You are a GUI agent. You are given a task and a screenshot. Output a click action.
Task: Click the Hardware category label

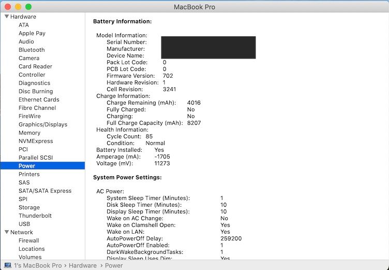click(x=23, y=17)
